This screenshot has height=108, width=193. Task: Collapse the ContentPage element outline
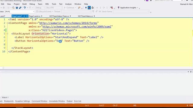point(7,23)
